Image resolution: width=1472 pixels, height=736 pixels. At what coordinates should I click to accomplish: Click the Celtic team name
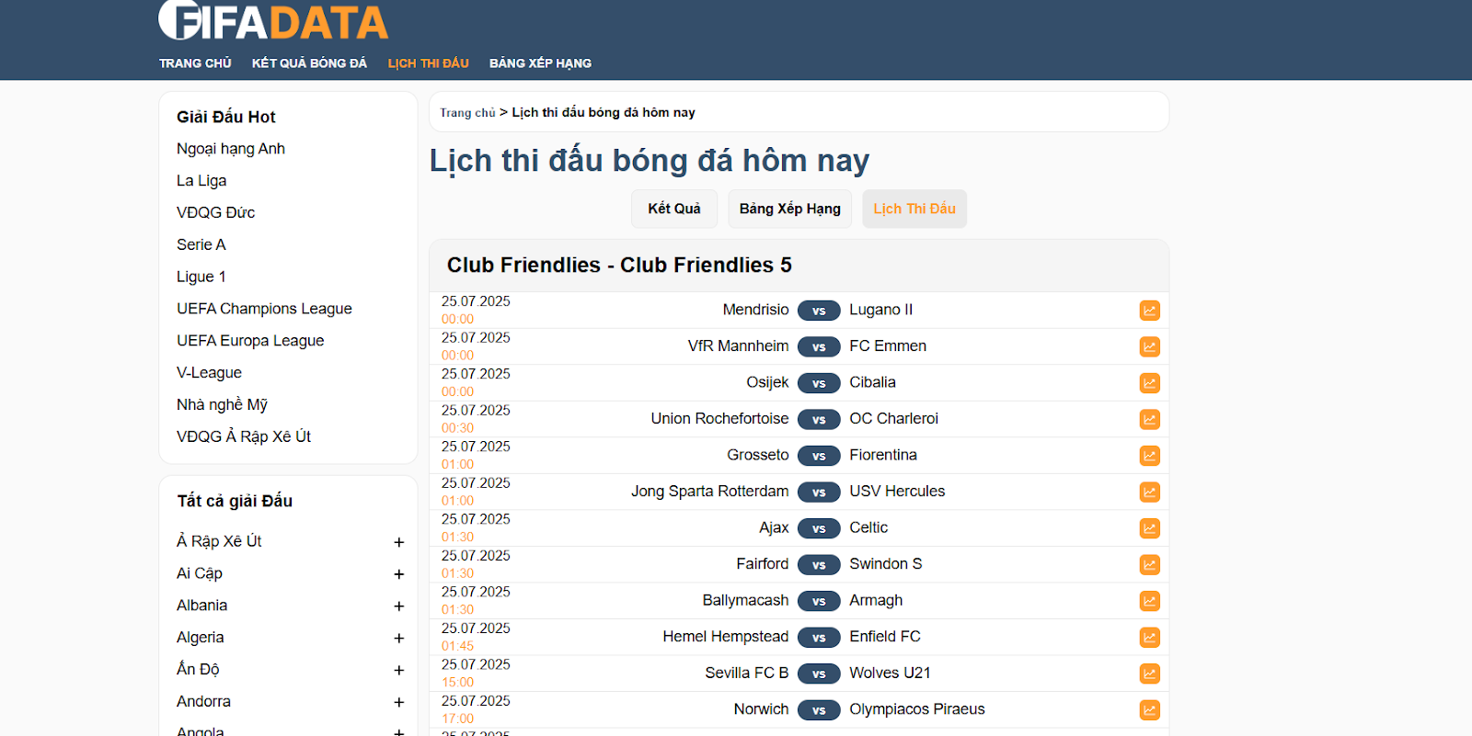[868, 527]
